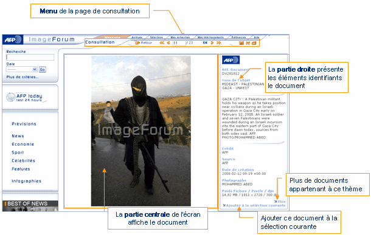Click Plus de critères link

coord(23,77)
